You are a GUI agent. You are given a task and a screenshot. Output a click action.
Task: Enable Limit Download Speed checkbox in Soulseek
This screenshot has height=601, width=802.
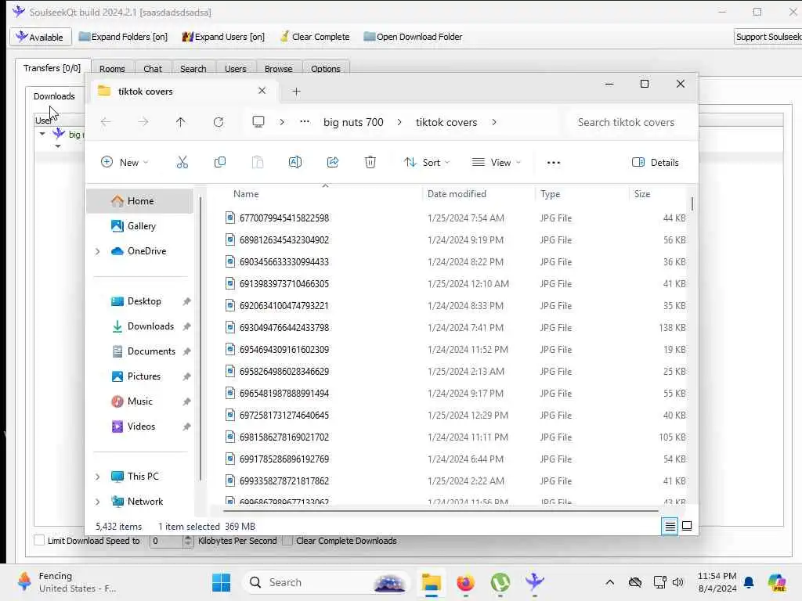click(39, 541)
